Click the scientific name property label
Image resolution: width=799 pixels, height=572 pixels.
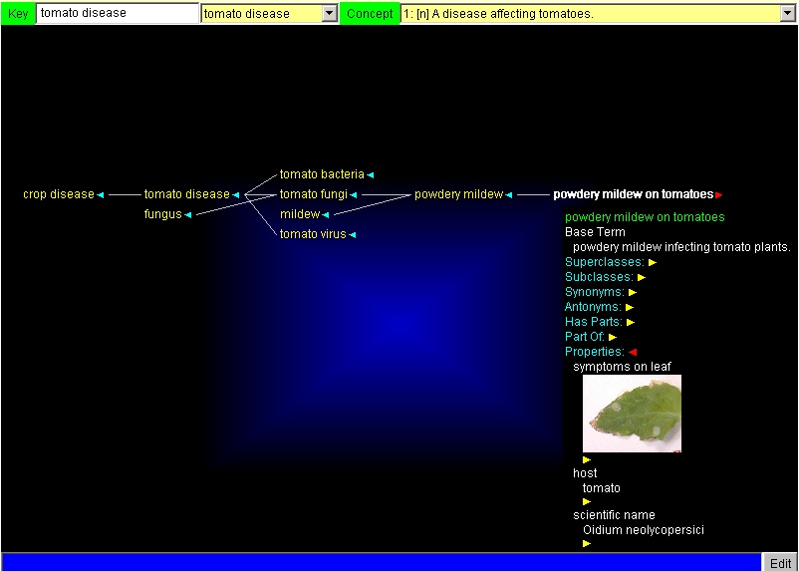(x=614, y=515)
